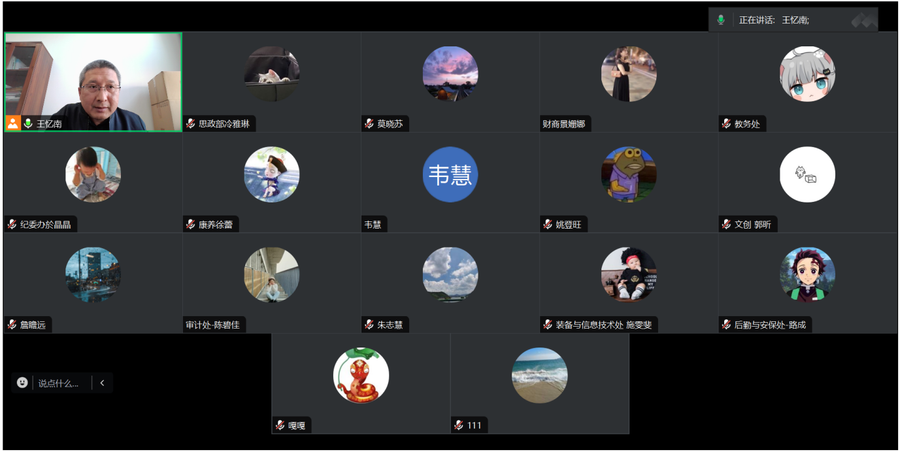Click muted microphone icon next to 莫晓苏
The width and height of the screenshot is (900, 452).
pyautogui.click(x=369, y=123)
